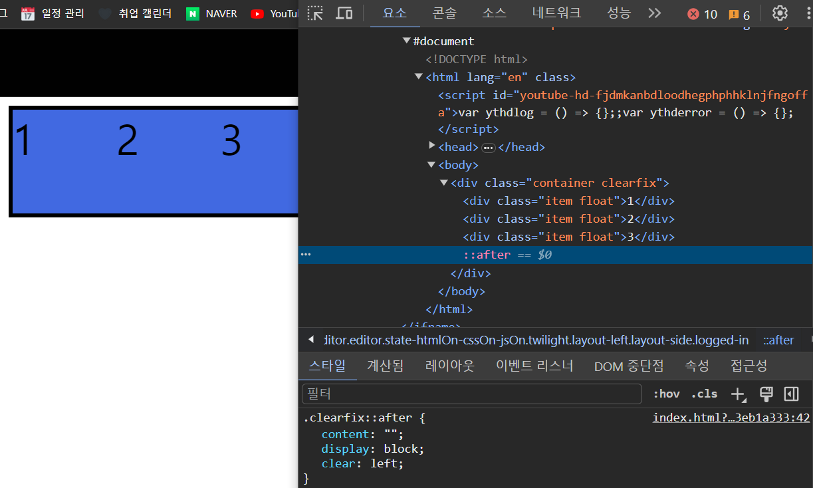
Task: Open the 스타일 pane tab
Action: (x=327, y=366)
